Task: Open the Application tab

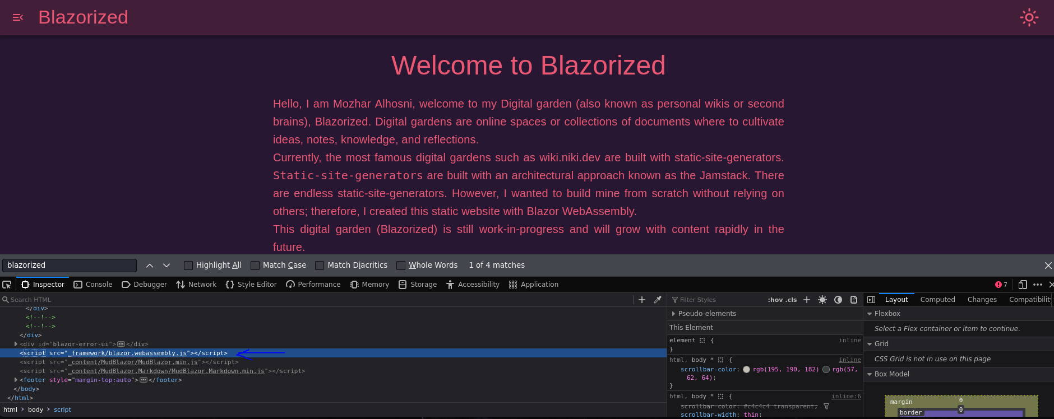Action: pyautogui.click(x=534, y=285)
